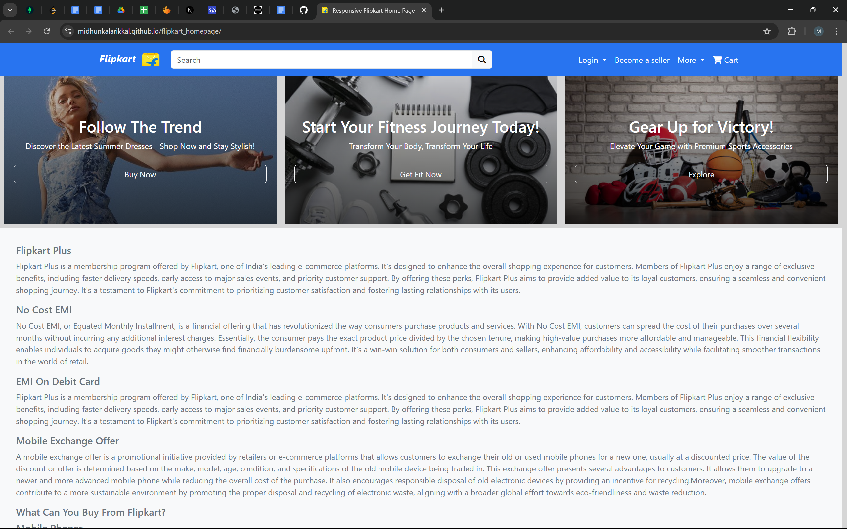Open the Cart link
Image resolution: width=847 pixels, height=529 pixels.
pyautogui.click(x=726, y=60)
